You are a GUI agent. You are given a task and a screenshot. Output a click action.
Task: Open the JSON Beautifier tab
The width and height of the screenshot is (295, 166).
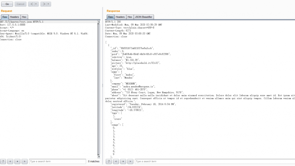click(144, 17)
